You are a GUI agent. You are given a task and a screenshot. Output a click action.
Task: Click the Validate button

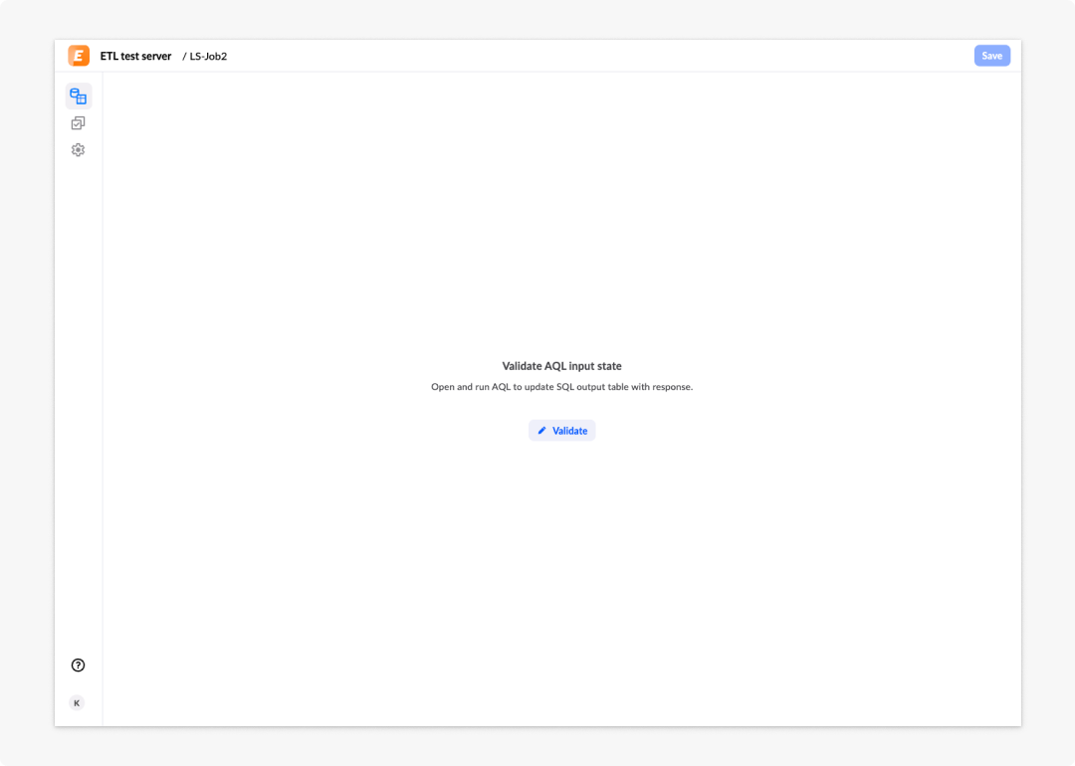pos(562,431)
